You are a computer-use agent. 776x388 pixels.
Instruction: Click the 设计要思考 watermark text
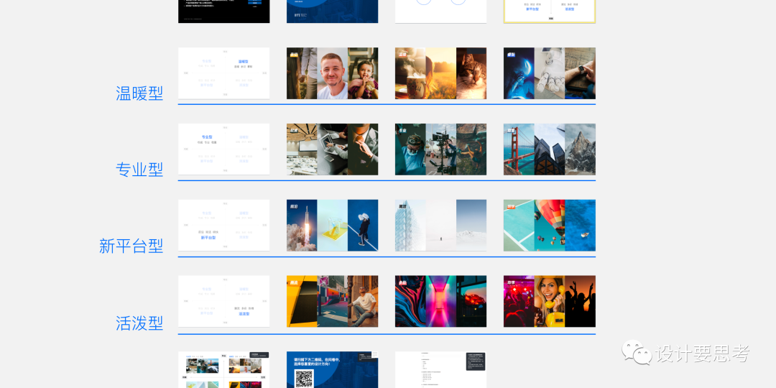(702, 354)
